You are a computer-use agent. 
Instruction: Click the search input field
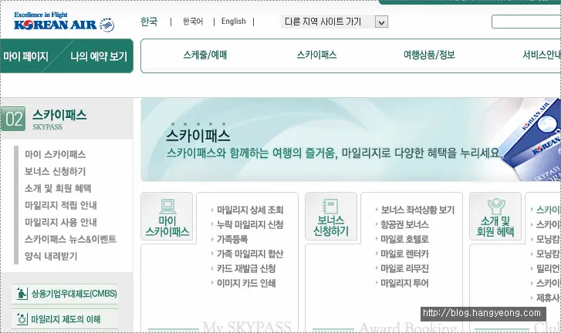[x=526, y=22]
